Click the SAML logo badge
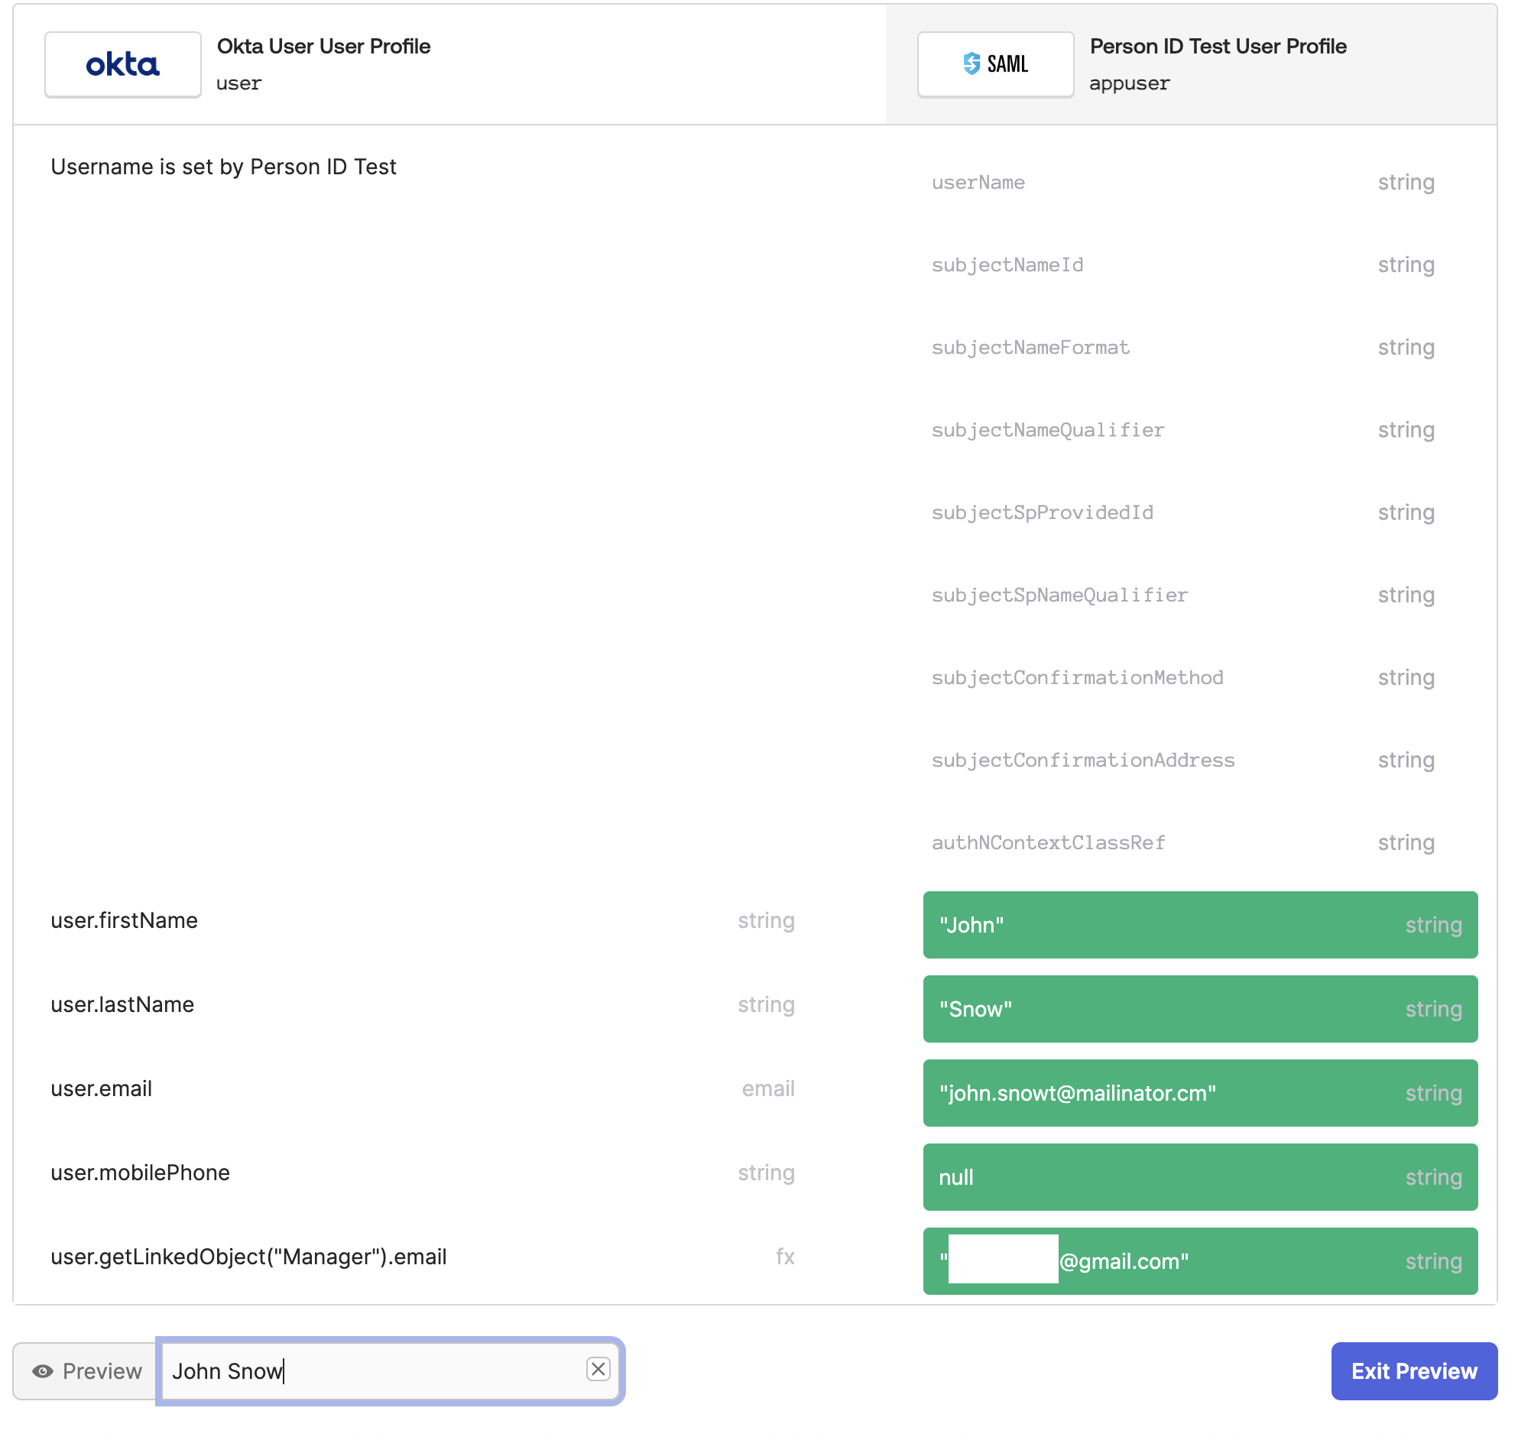Image resolution: width=1518 pixels, height=1437 pixels. click(994, 64)
